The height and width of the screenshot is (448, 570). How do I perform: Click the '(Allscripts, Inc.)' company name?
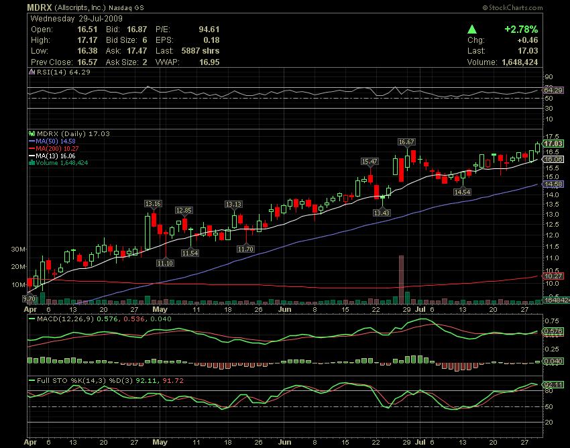pyautogui.click(x=80, y=7)
